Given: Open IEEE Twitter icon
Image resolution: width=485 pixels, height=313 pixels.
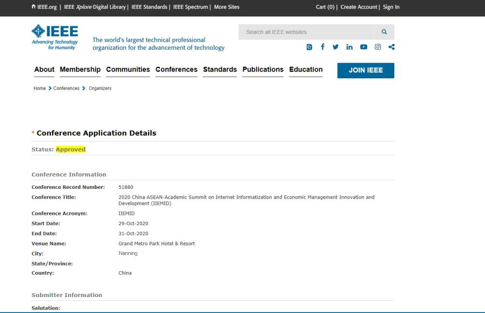Looking at the screenshot, I should pyautogui.click(x=335, y=47).
